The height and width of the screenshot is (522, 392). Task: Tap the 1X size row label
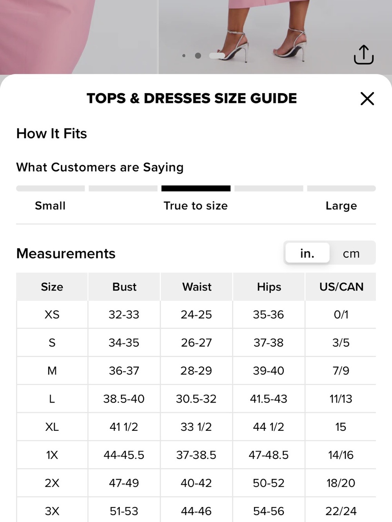click(52, 455)
